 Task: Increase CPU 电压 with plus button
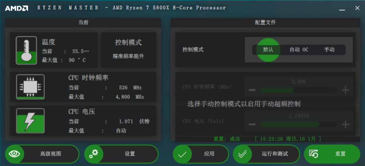pos(345,124)
